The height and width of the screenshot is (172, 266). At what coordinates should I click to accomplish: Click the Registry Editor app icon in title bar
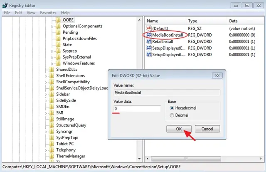click(5, 5)
